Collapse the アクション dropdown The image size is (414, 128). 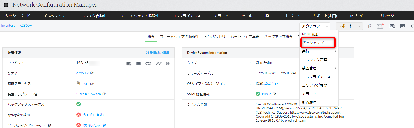315,26
